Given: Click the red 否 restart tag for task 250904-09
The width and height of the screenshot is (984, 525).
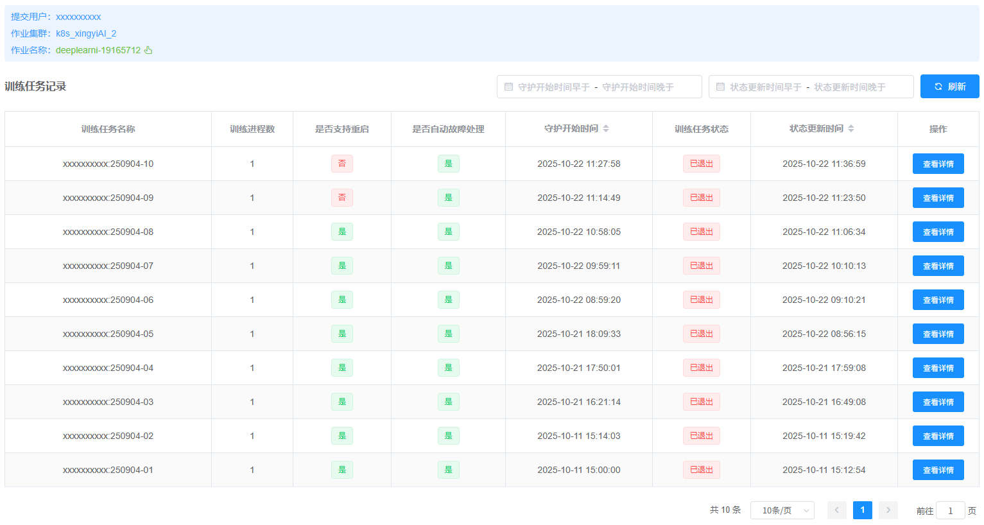Looking at the screenshot, I should pyautogui.click(x=342, y=198).
